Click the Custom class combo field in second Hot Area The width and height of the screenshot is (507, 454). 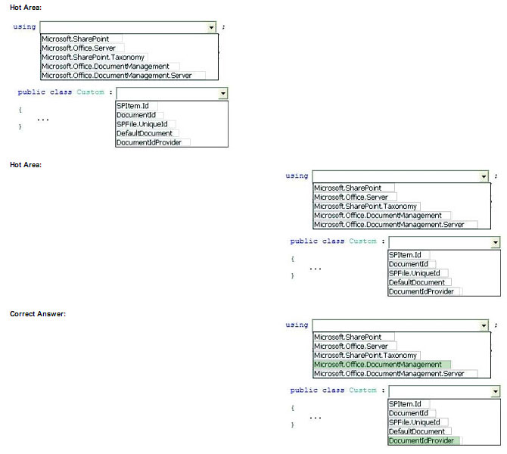tap(444, 243)
